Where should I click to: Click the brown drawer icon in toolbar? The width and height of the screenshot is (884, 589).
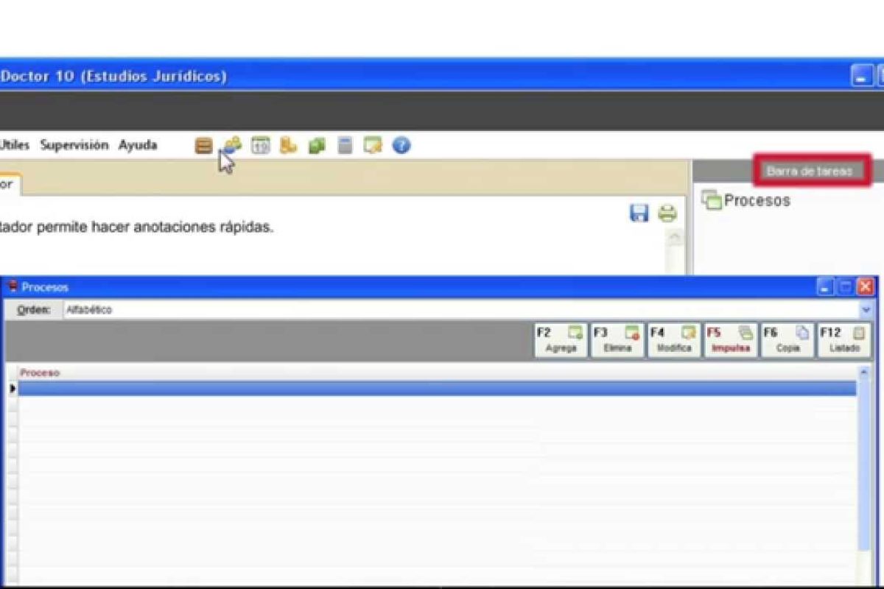[x=203, y=146]
